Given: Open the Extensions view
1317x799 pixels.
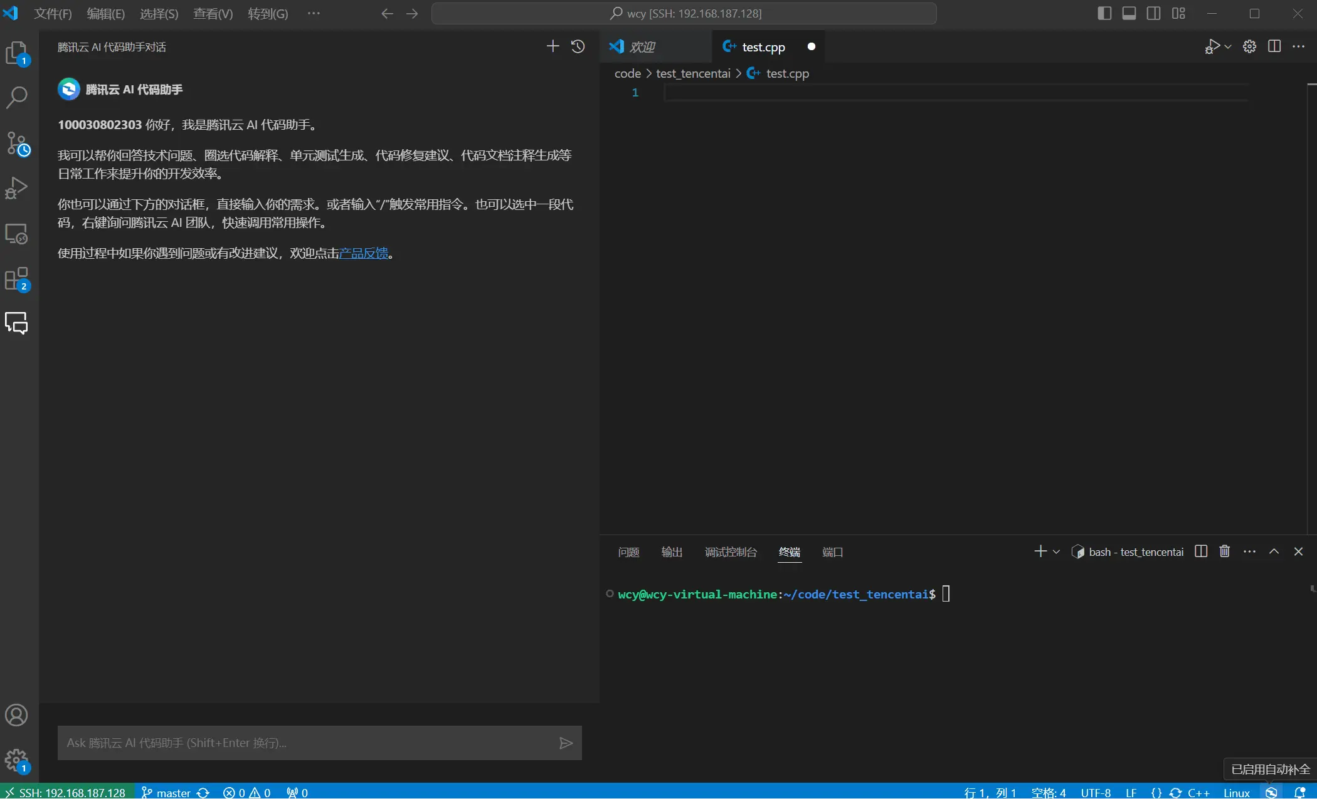Looking at the screenshot, I should pos(17,279).
